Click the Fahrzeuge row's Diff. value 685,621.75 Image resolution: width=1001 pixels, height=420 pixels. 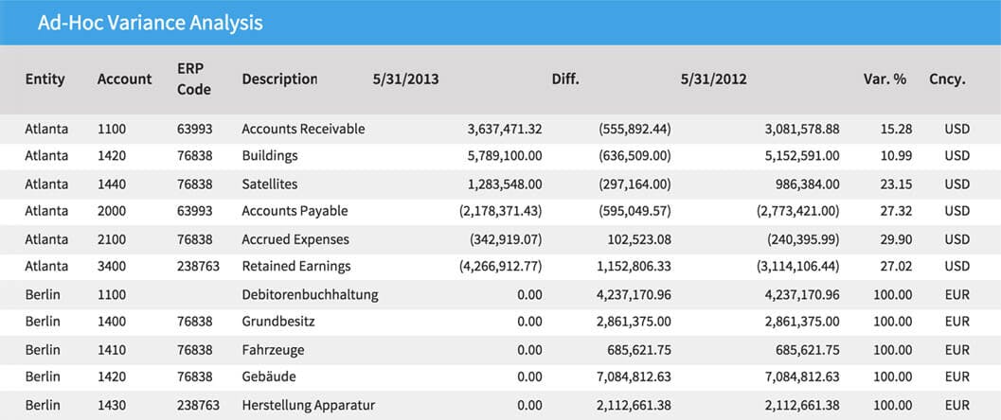coord(641,350)
